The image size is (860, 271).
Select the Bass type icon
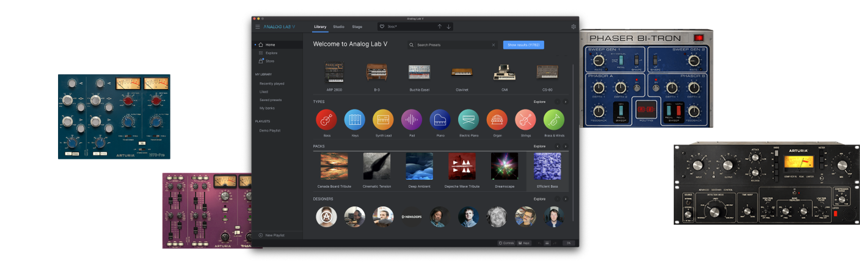(326, 120)
